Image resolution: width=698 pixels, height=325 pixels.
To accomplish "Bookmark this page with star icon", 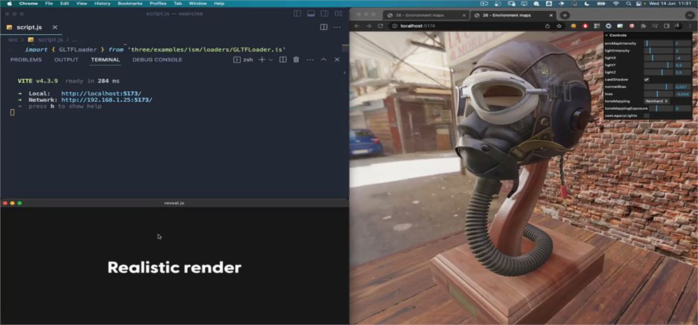I will click(559, 27).
